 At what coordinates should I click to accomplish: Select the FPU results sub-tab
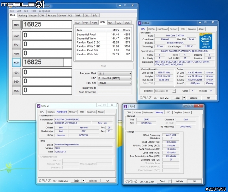click(85, 23)
